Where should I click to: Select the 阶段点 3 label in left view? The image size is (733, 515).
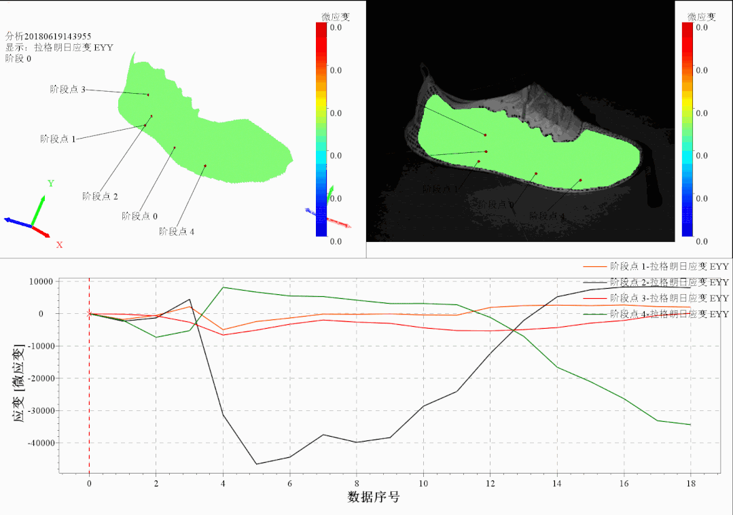[x=68, y=89]
